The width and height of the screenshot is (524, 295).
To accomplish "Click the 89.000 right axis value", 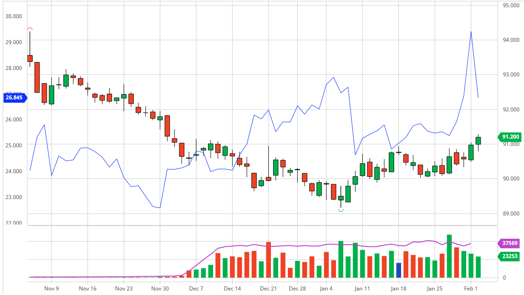I will (511, 213).
